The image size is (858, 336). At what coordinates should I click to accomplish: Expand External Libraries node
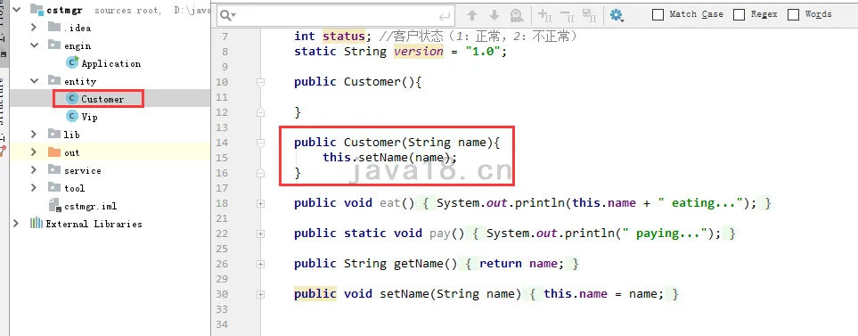pyautogui.click(x=16, y=224)
